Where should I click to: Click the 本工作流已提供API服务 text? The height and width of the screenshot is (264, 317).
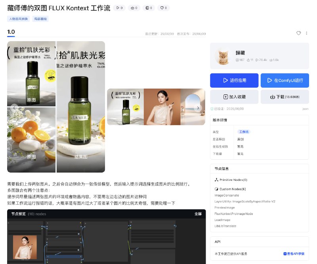tap(231, 254)
